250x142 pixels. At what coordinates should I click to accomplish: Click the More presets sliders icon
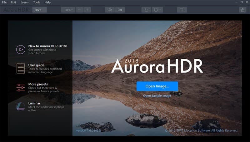[21, 88]
